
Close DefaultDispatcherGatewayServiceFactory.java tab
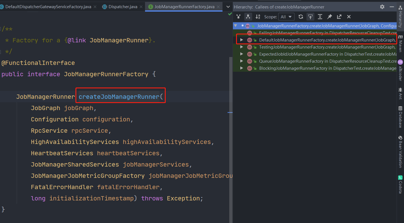pyautogui.click(x=94, y=6)
